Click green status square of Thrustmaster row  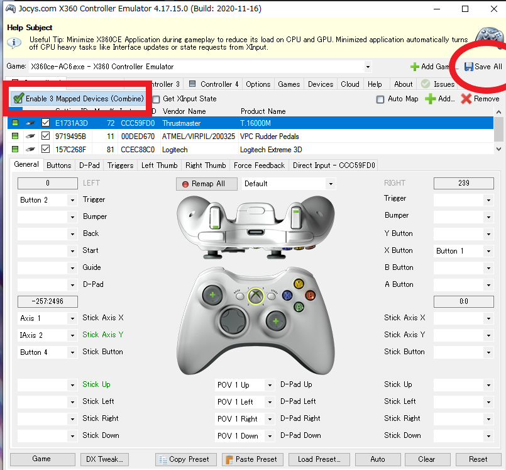pyautogui.click(x=15, y=123)
